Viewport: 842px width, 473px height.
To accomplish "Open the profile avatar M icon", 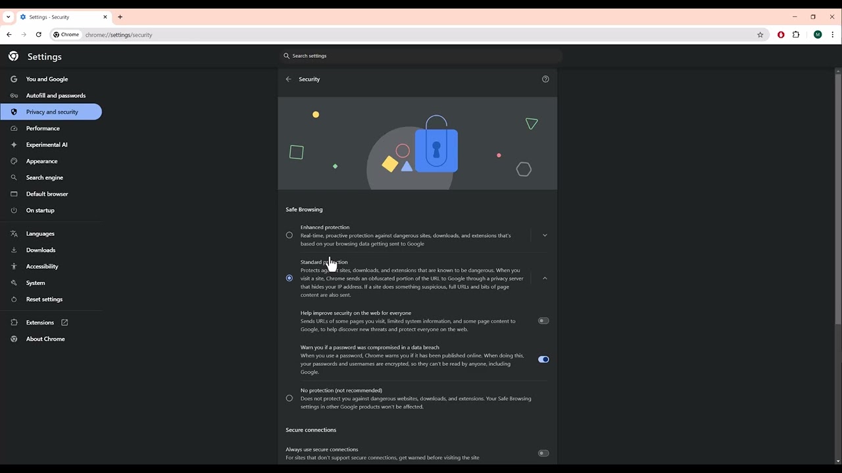I will coord(818,35).
